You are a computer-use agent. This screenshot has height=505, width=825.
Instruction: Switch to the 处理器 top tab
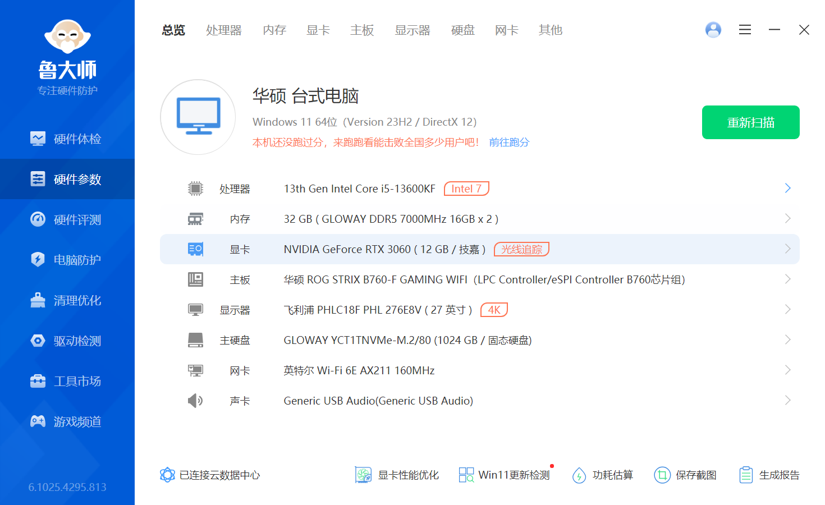coord(223,30)
